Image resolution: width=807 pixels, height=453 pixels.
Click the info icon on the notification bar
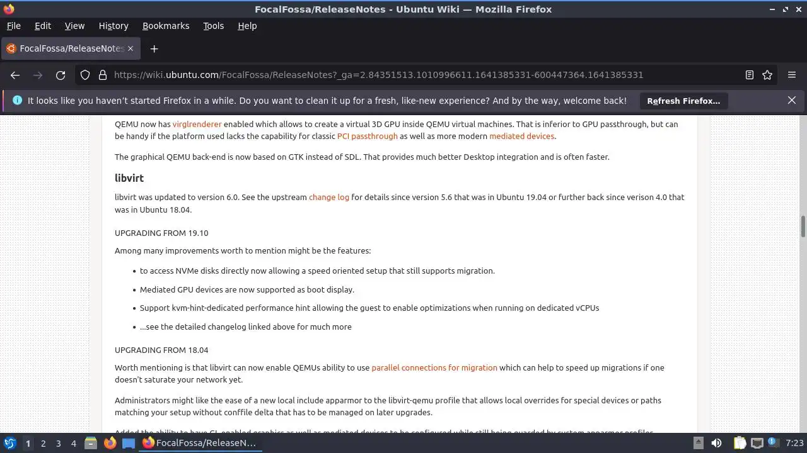tap(17, 100)
